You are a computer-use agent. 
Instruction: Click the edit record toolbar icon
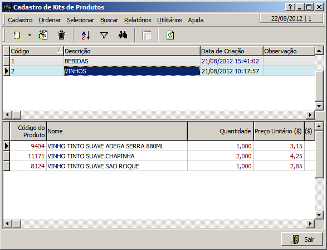click(43, 35)
